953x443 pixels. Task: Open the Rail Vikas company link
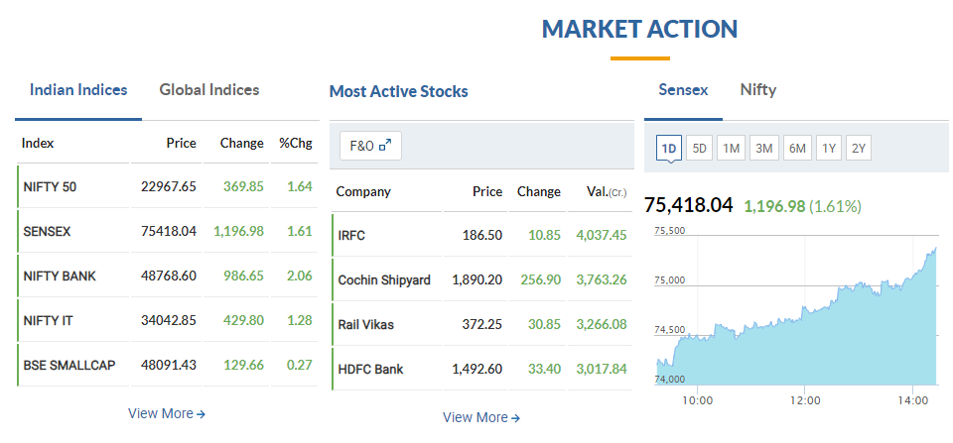(x=366, y=325)
